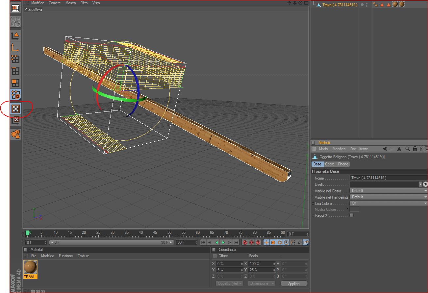This screenshot has height=293, width=428.
Task: Open viewport Camere menu
Action: pos(55,3)
